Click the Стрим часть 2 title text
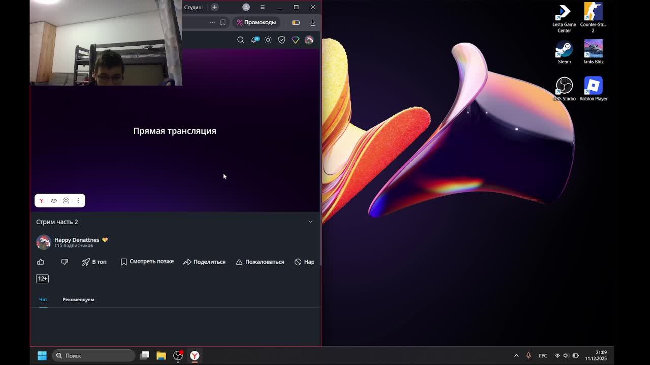Viewport: 650px width, 365px height. point(57,222)
